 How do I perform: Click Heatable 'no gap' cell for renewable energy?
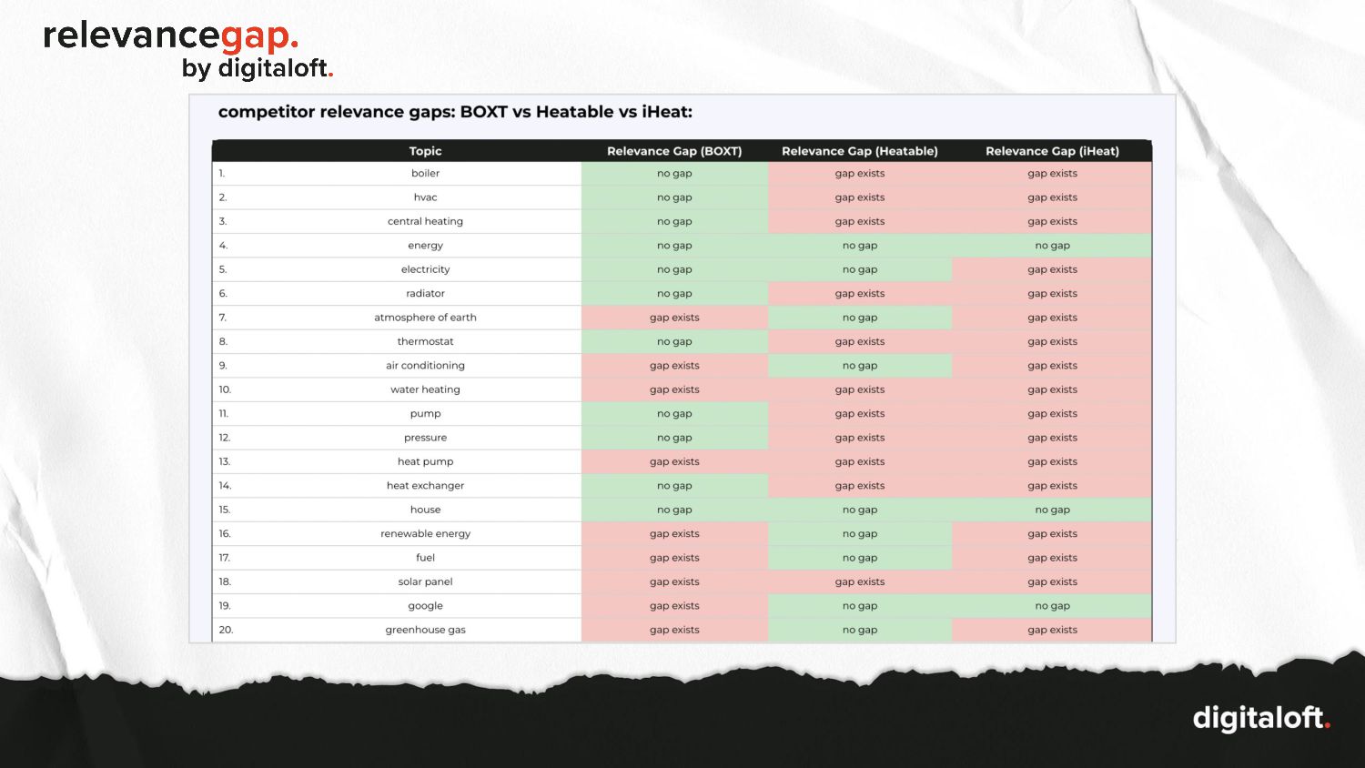[x=860, y=534]
